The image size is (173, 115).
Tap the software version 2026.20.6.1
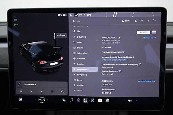[x=107, y=84]
